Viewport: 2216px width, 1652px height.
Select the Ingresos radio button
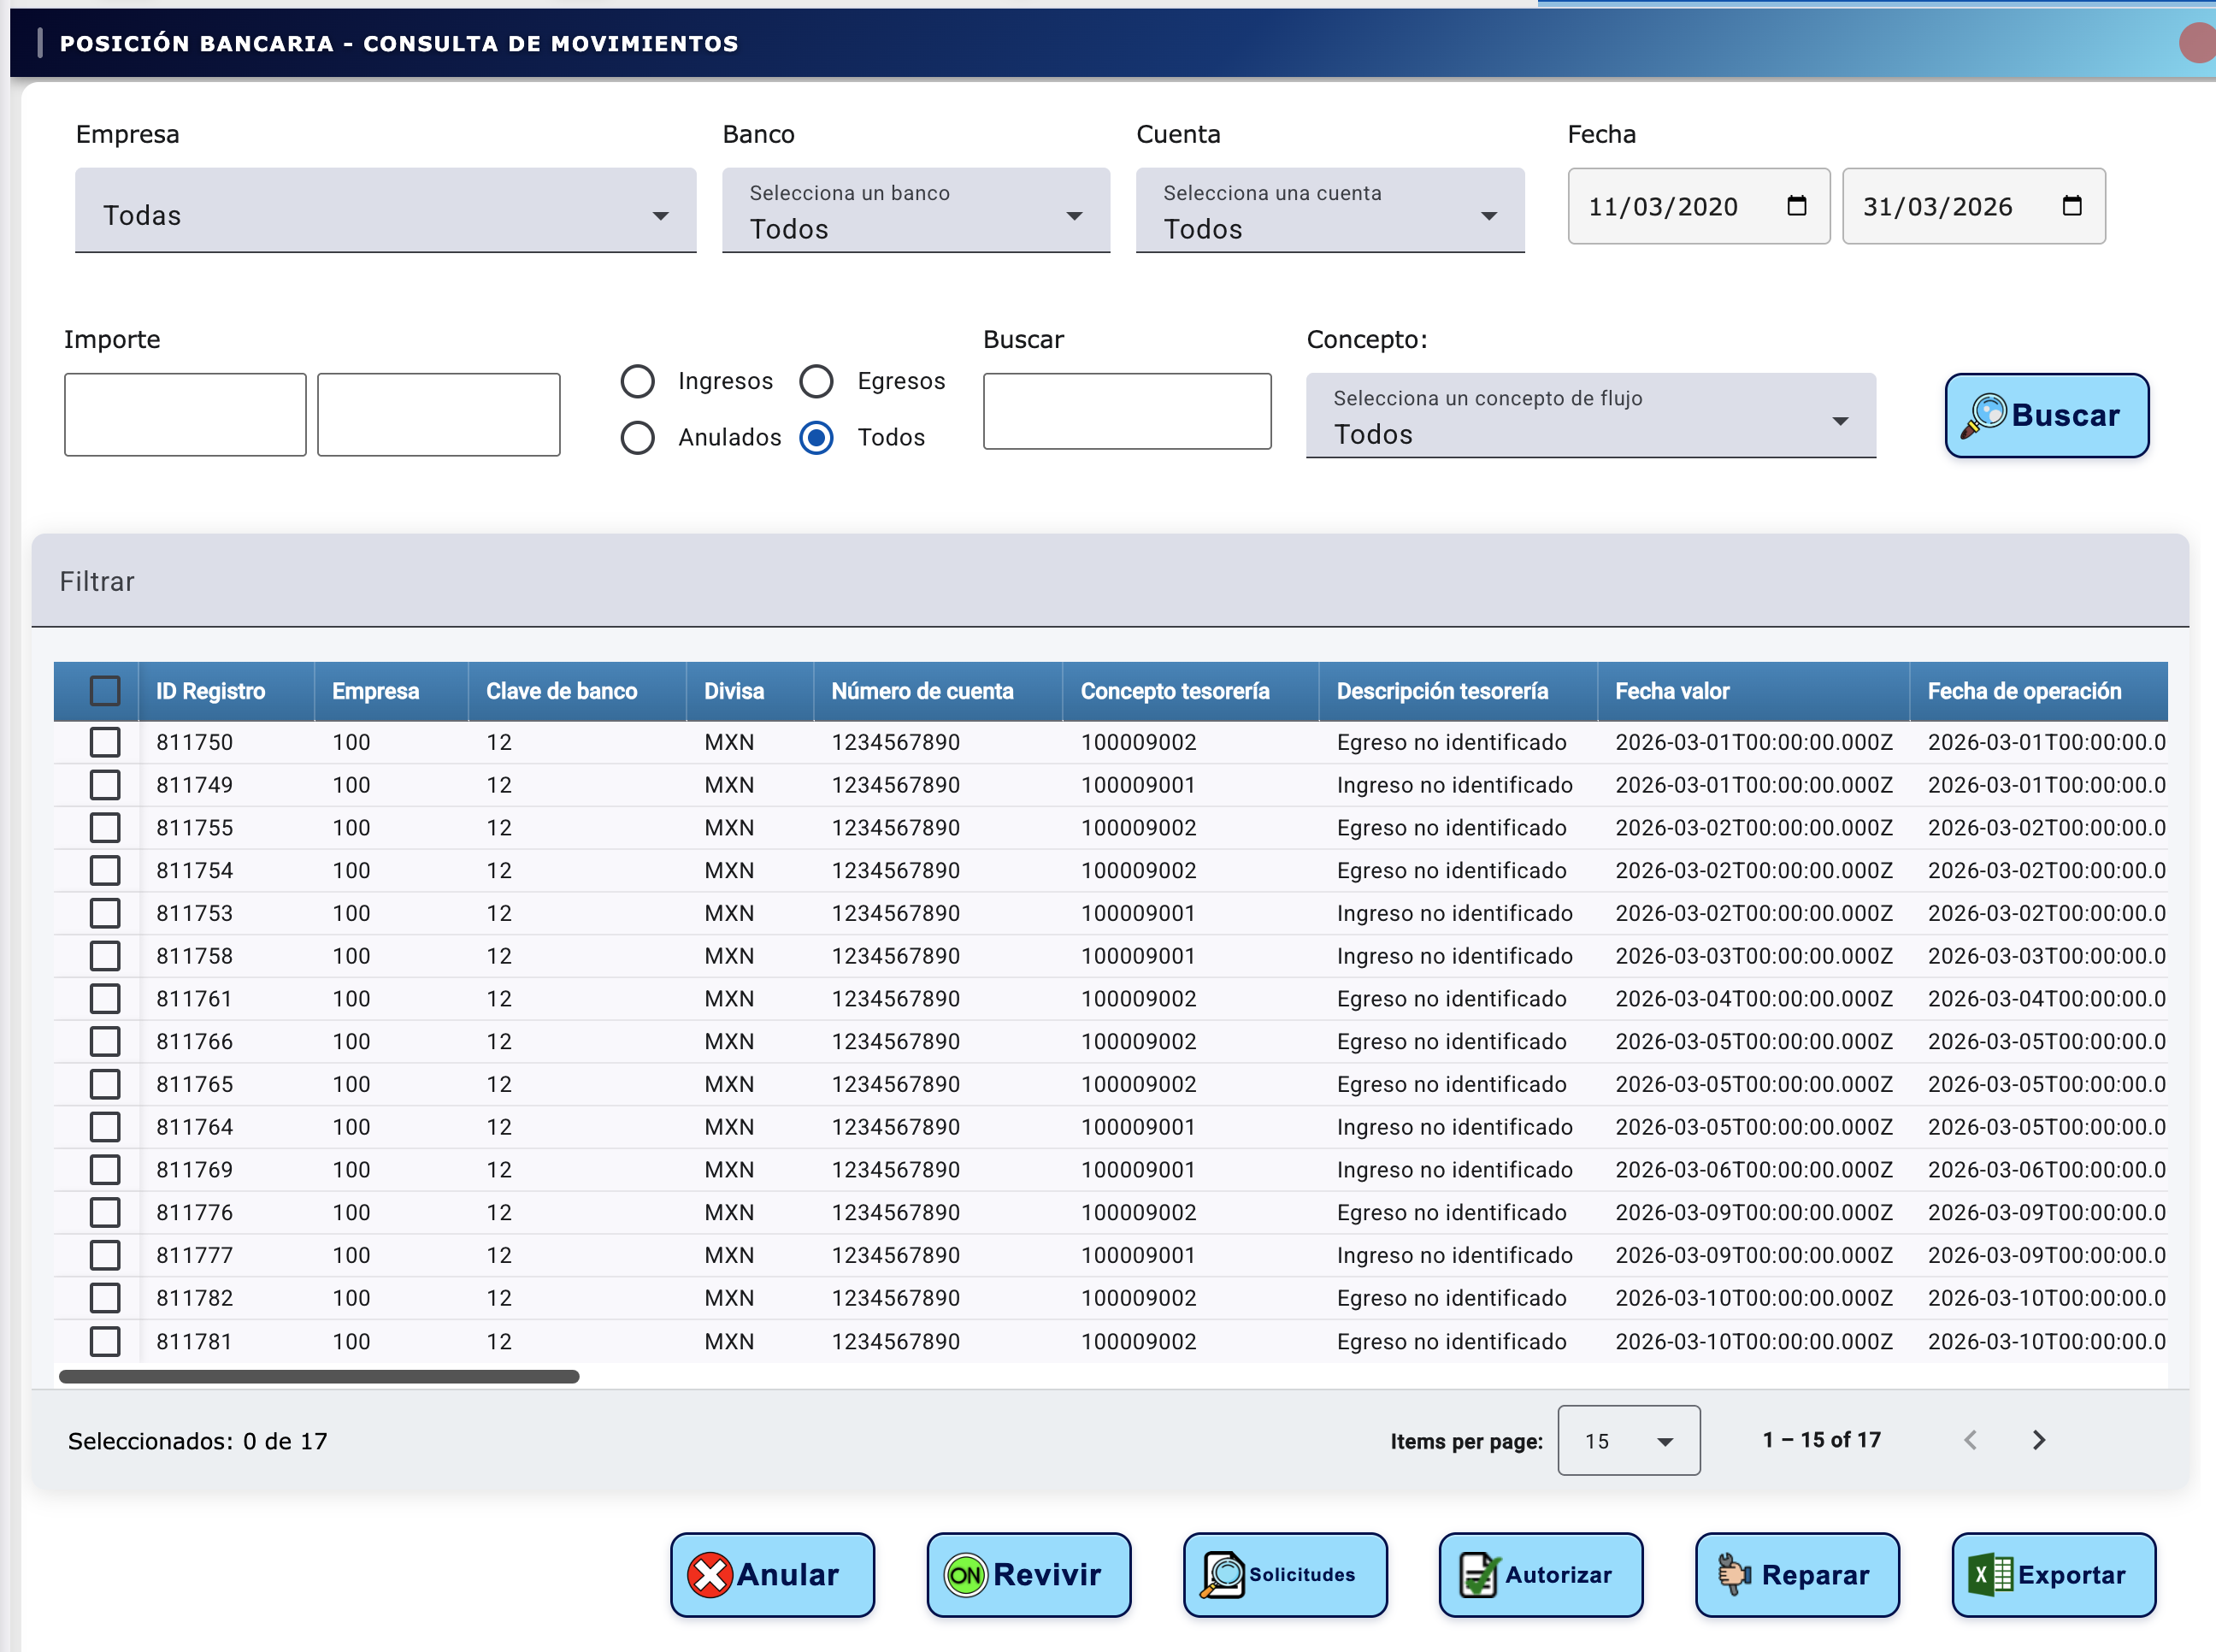click(638, 381)
